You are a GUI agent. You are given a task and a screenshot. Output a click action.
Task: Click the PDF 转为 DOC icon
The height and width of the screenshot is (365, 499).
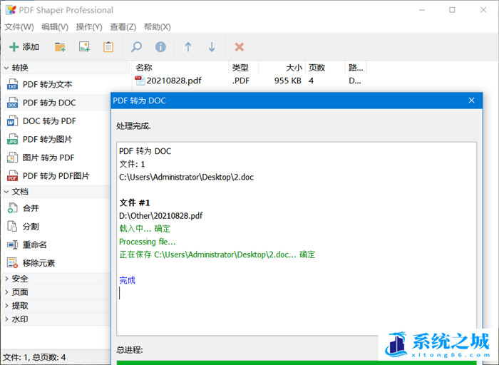12,103
